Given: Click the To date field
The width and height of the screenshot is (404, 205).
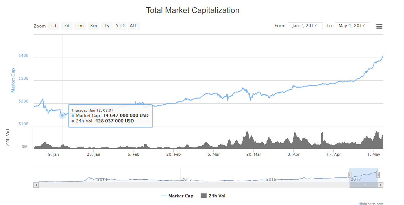Looking at the screenshot, I should click(351, 26).
